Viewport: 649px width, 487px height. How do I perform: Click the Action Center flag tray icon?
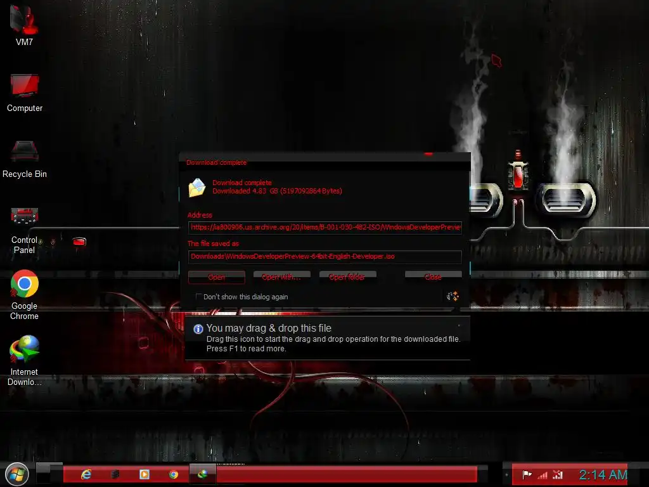[527, 474]
